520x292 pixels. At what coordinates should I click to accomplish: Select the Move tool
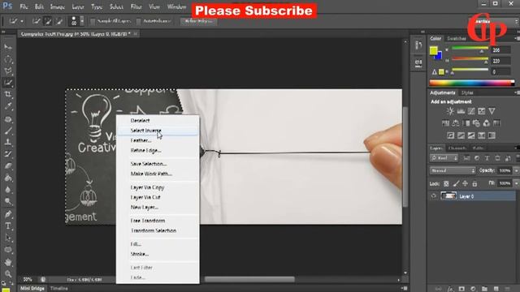coord(8,47)
